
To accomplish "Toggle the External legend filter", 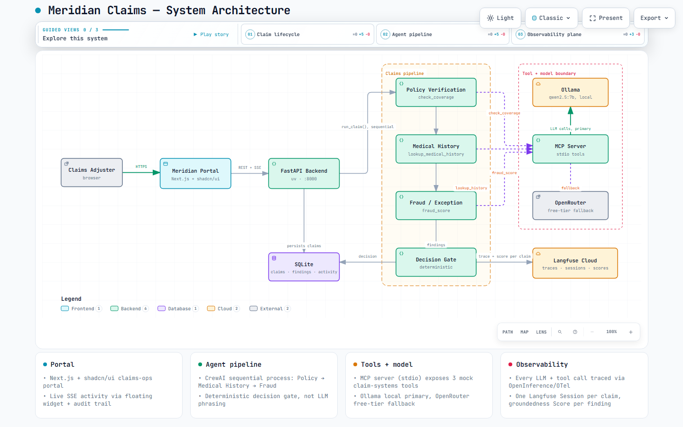I will tap(270, 308).
